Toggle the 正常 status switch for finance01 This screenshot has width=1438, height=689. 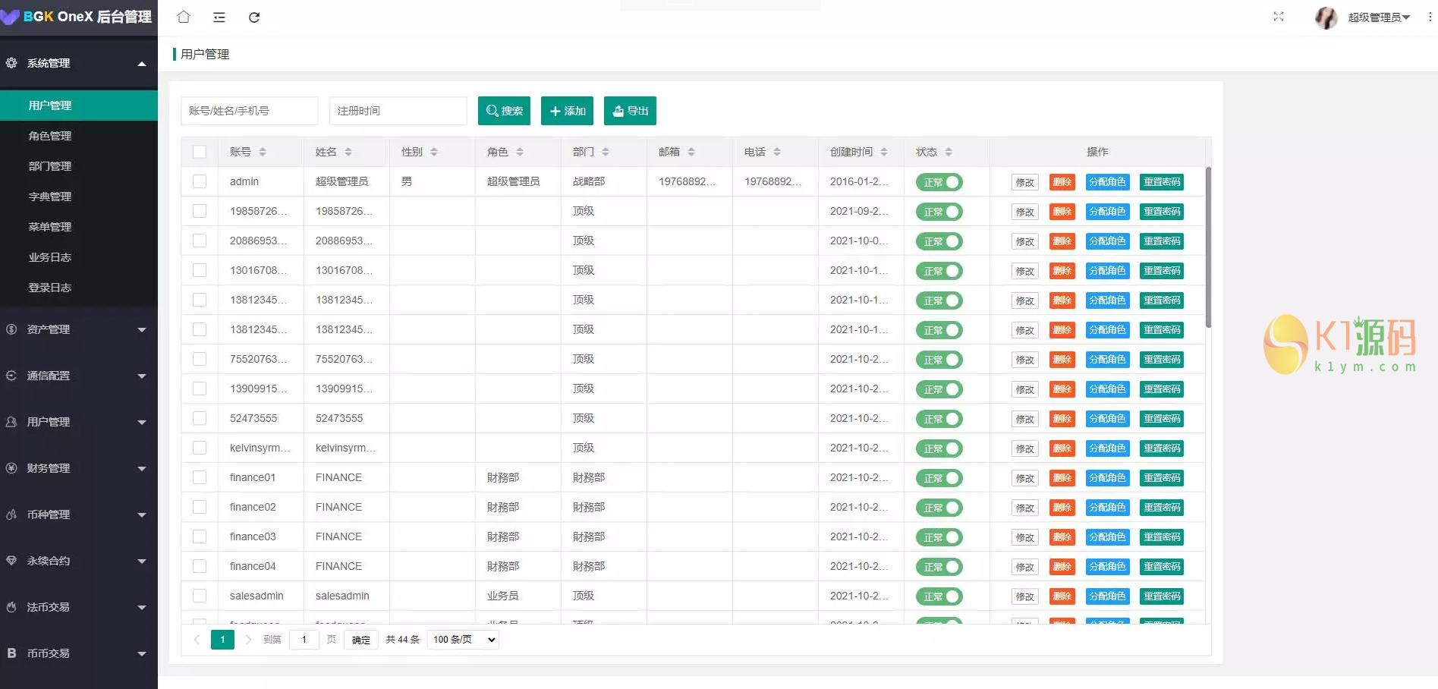coord(939,477)
